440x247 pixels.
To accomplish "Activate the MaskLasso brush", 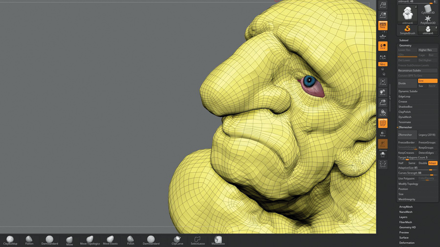I will tap(218, 240).
